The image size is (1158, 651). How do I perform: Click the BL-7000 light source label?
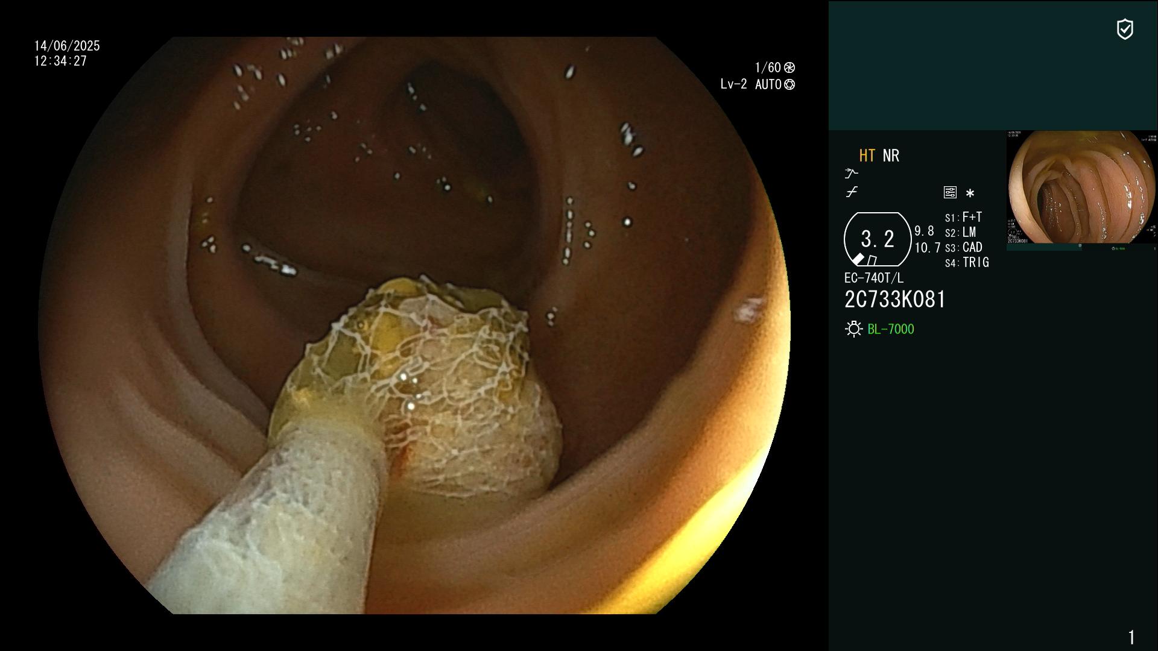891,329
